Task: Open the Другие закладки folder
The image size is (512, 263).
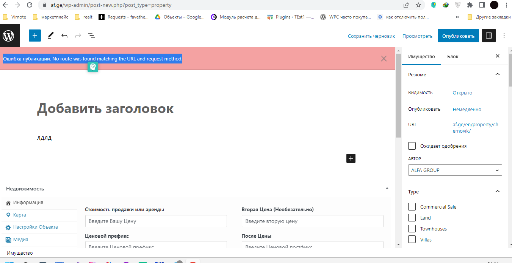Action: click(489, 17)
